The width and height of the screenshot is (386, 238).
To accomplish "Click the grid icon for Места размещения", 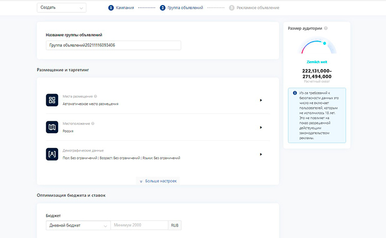I will click(52, 100).
